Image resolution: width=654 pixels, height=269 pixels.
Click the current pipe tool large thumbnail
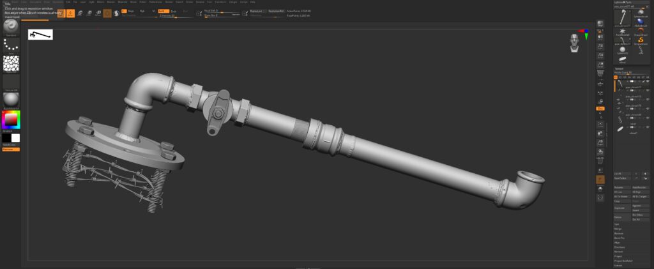click(623, 18)
